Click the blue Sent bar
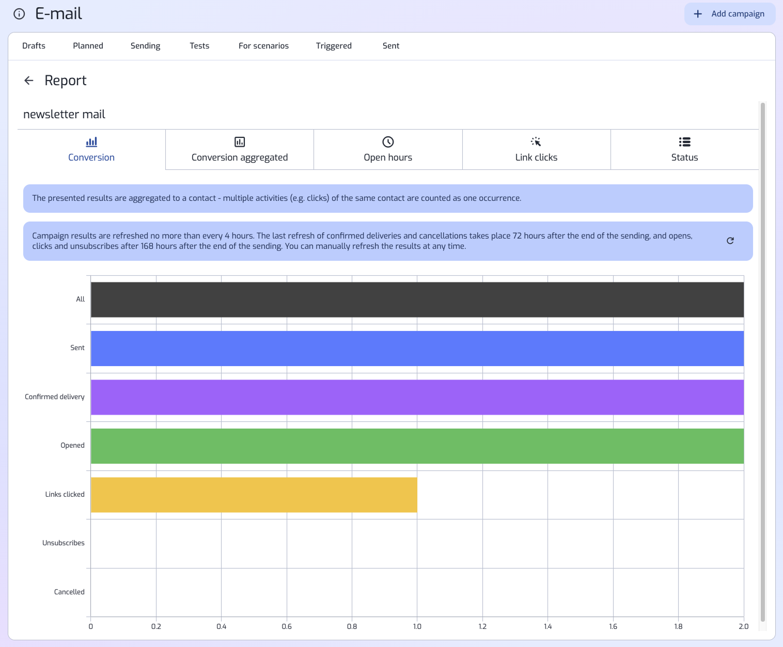Screen dimensions: 783x647 pos(417,349)
